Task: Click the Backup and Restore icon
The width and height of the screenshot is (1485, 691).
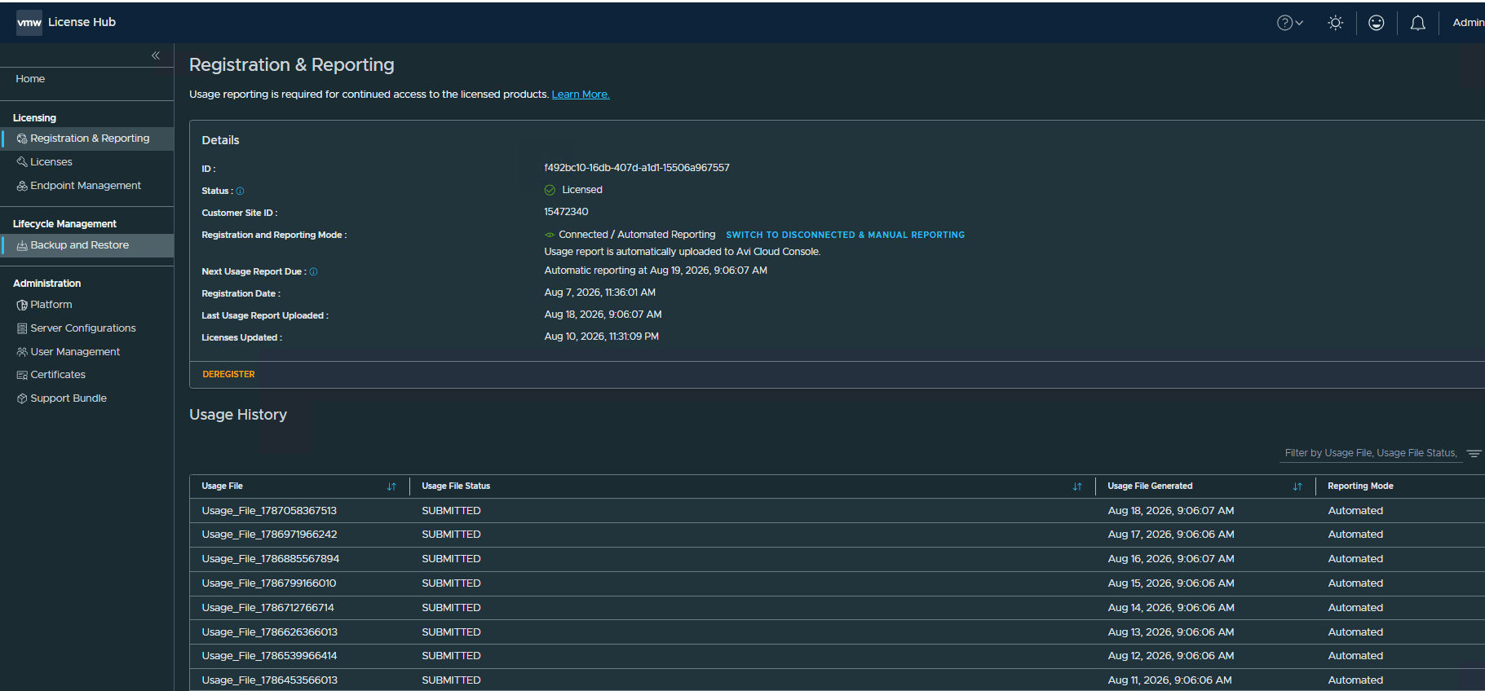Action: (x=22, y=245)
